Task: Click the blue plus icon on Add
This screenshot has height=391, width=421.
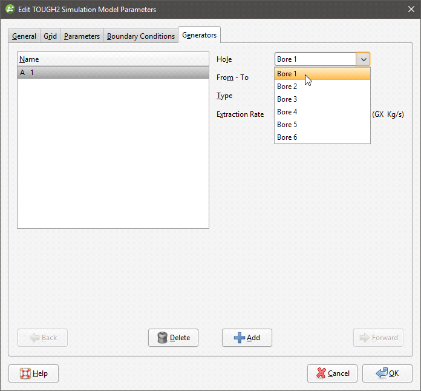Action: click(x=239, y=338)
